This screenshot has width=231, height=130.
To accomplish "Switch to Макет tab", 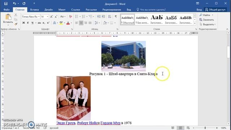I will pyautogui.click(x=62, y=10).
